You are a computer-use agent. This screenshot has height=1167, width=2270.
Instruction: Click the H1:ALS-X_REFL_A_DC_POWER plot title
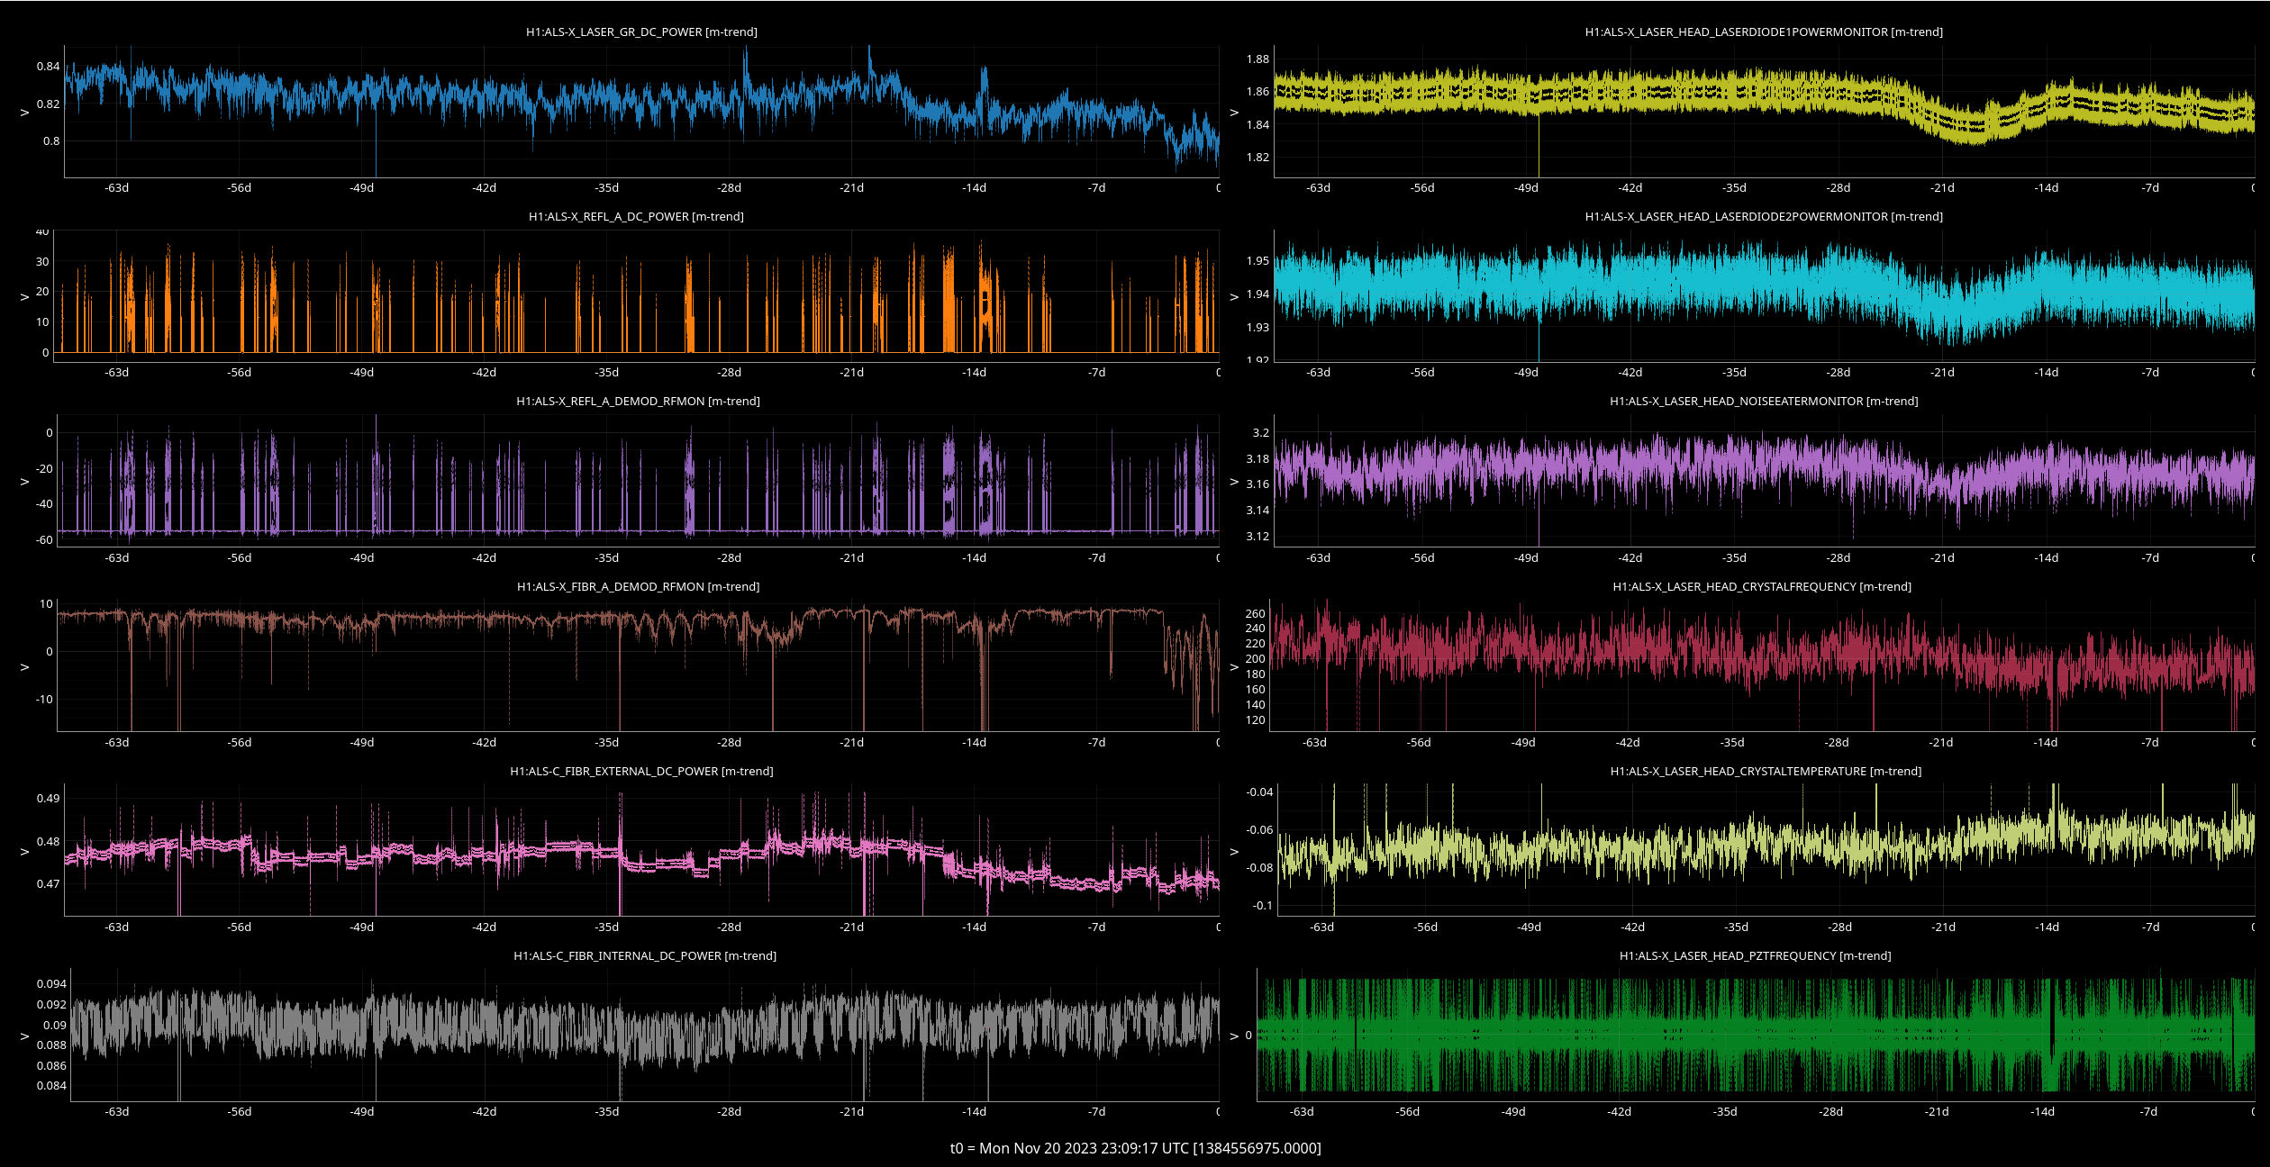point(636,216)
